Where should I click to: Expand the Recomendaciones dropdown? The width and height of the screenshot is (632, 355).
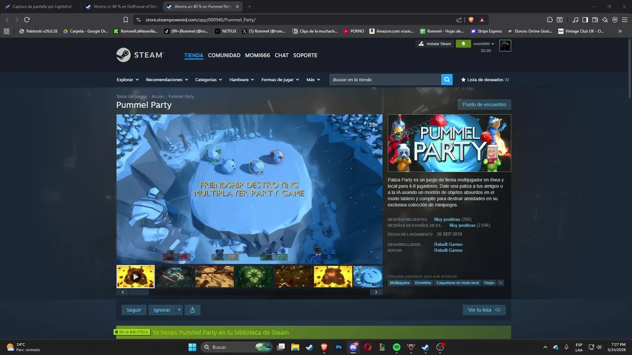167,79
